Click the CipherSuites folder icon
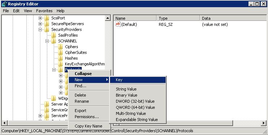Screen dimensions: 268x135 (60, 52)
